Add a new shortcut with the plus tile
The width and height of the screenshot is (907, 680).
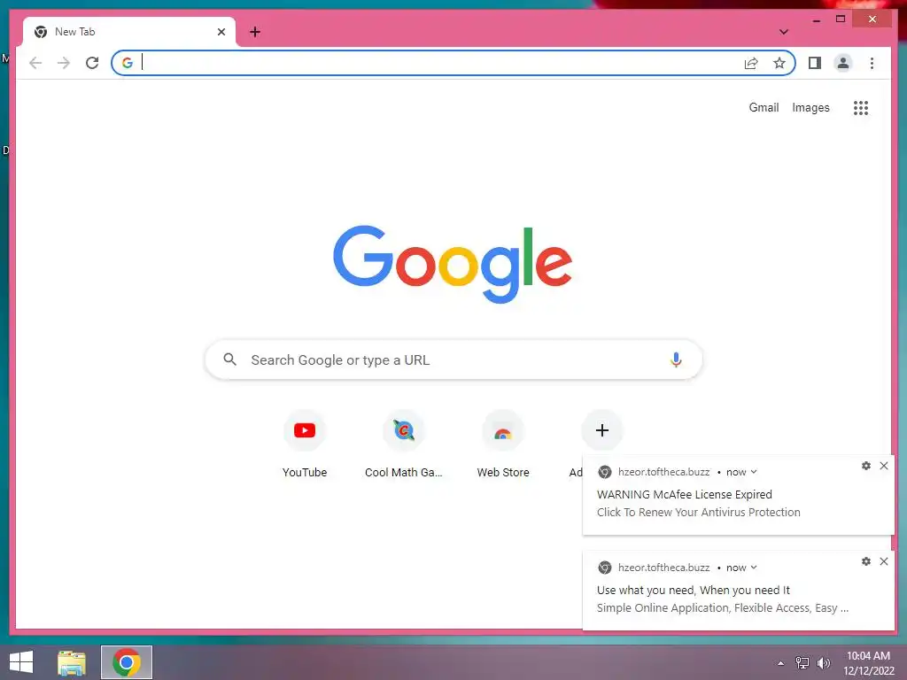602,430
